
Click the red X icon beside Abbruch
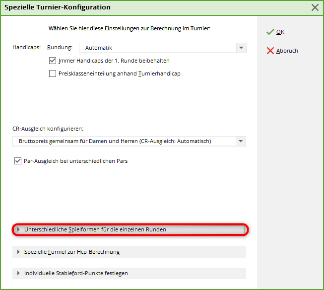[x=270, y=51]
